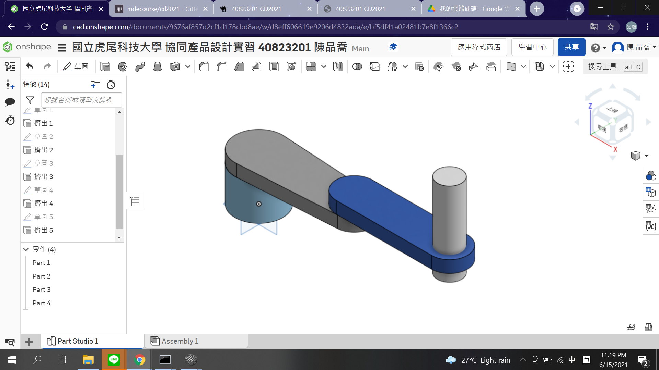Open the appearance editor icon
Viewport: 659px width, 370px height.
click(651, 176)
